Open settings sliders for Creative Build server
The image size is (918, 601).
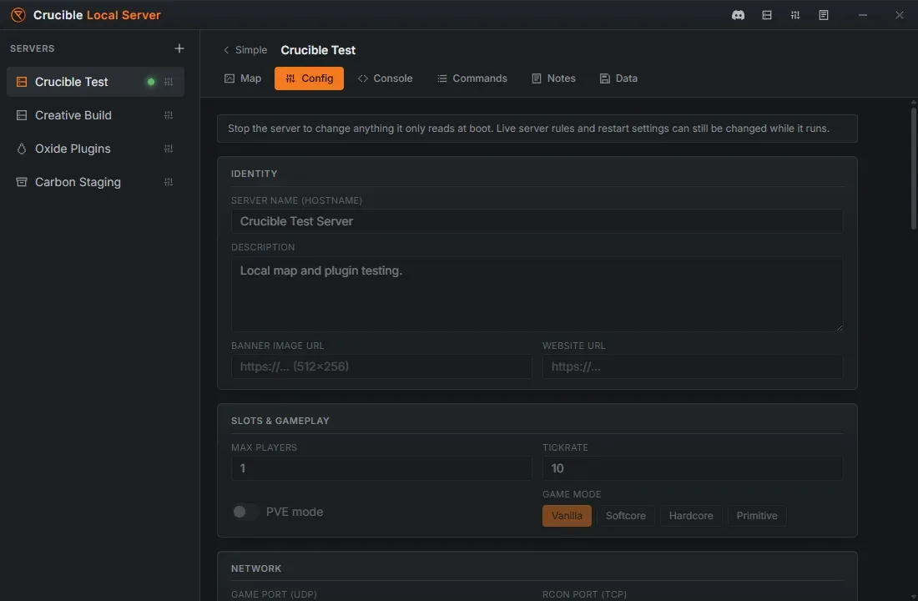[169, 115]
